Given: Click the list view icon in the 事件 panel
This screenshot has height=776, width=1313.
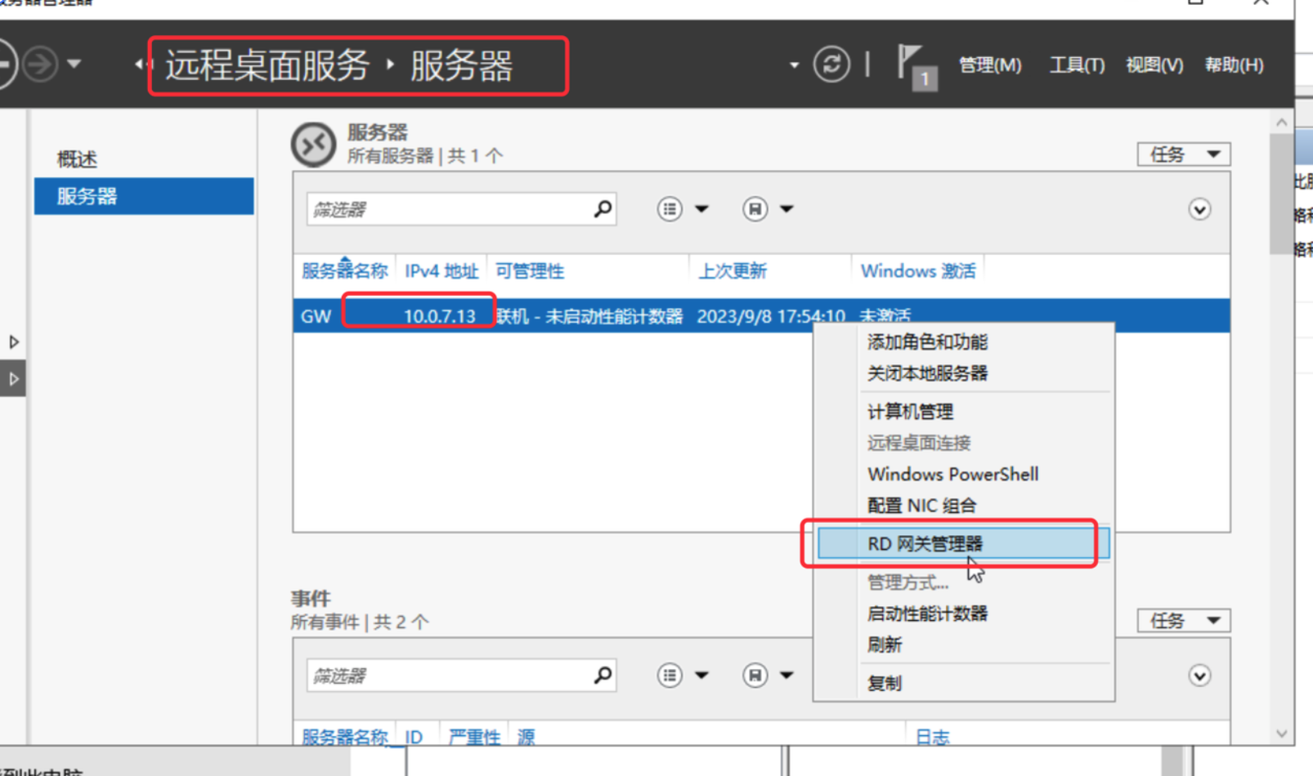Looking at the screenshot, I should point(670,675).
